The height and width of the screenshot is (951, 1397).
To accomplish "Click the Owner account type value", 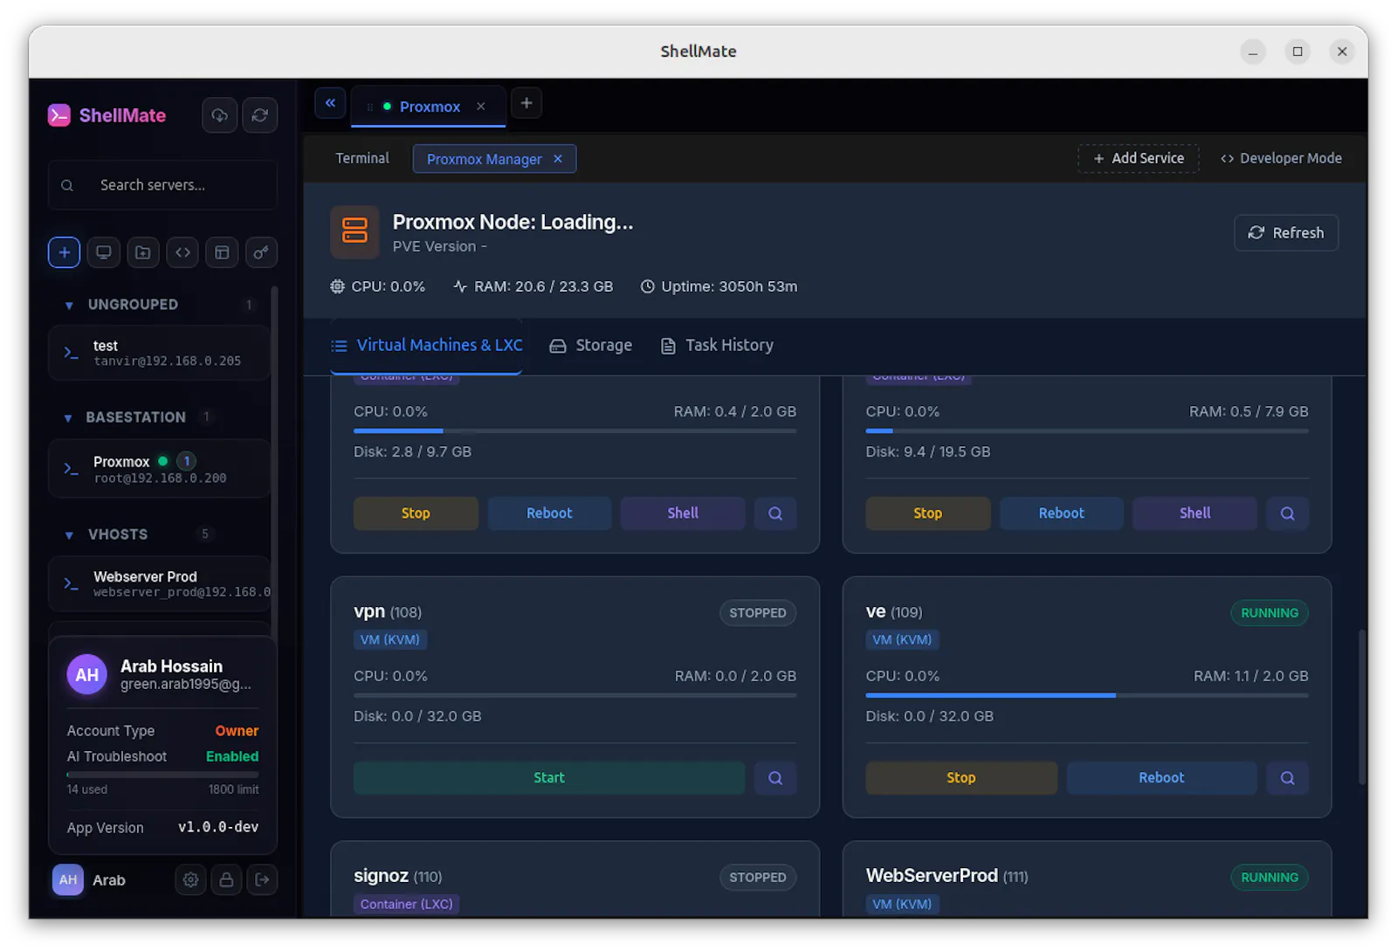I will 237,731.
